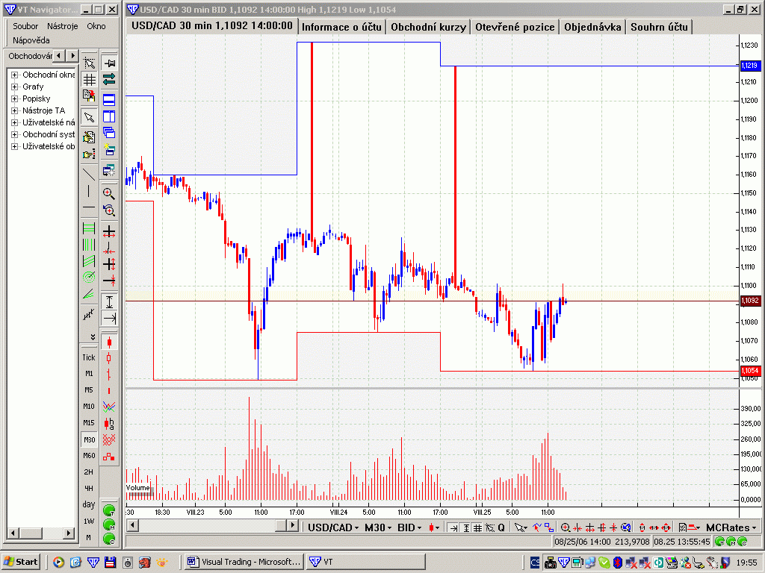Cascade windows using the stacked windows icon

(109, 133)
